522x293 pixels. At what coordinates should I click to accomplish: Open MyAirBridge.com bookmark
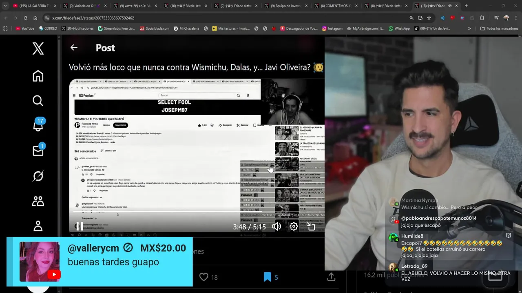(365, 28)
